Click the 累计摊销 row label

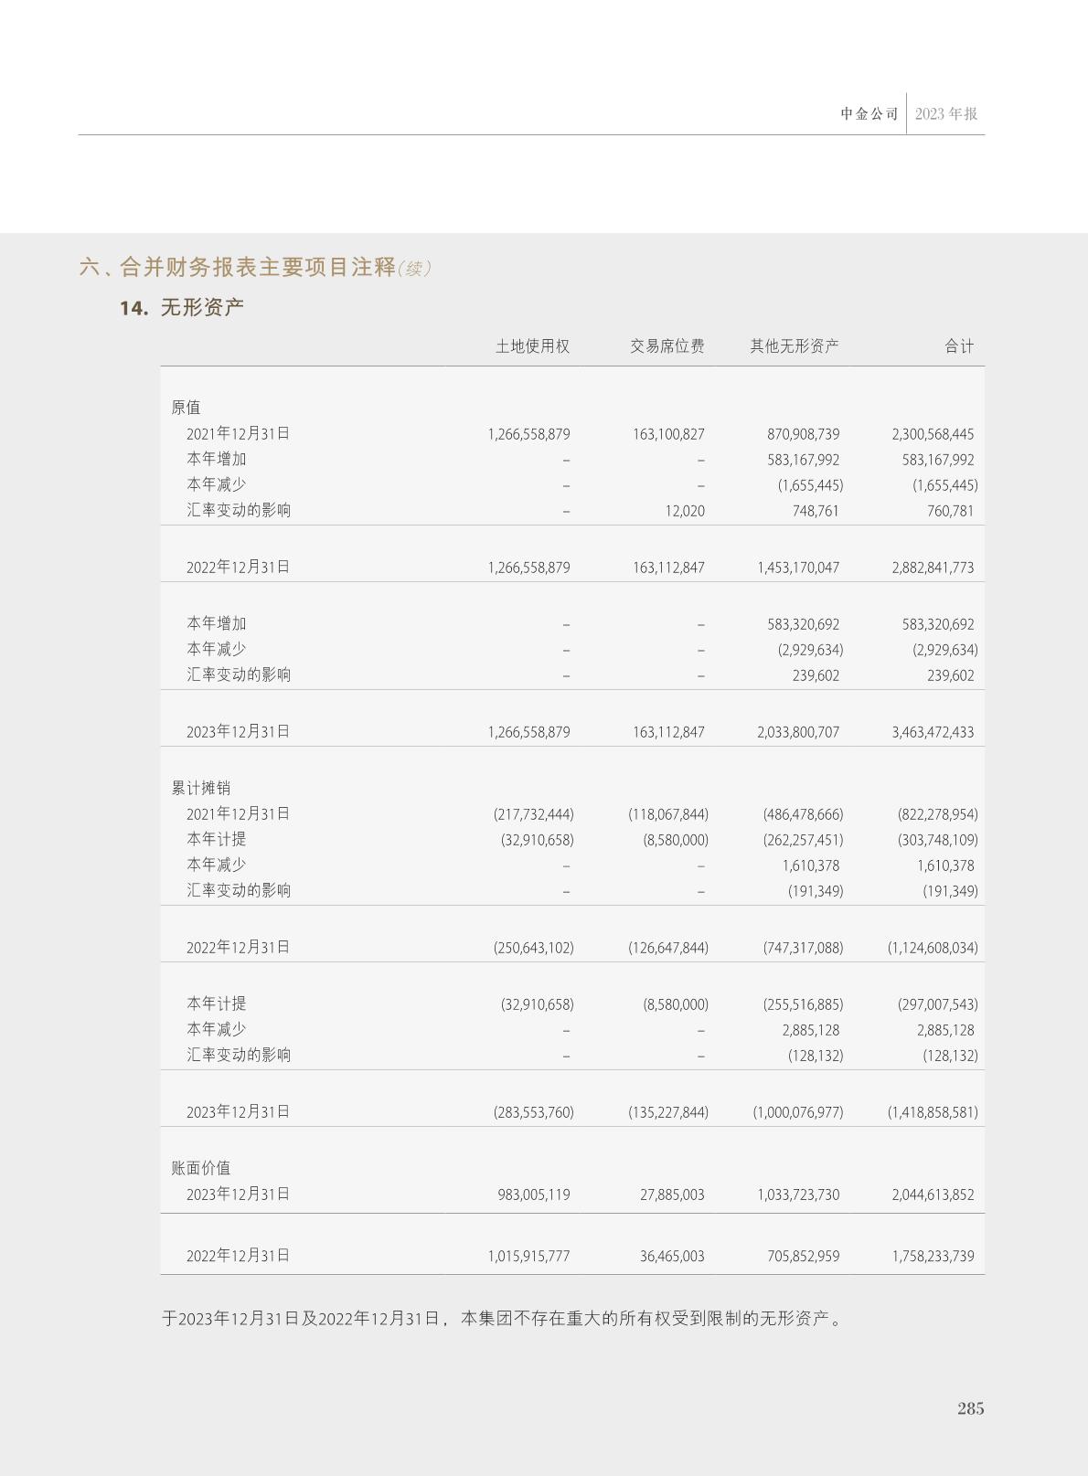click(x=200, y=788)
